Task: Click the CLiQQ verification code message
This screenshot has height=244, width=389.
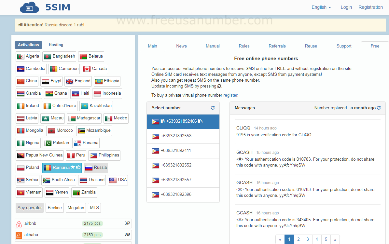Action: (x=308, y=131)
